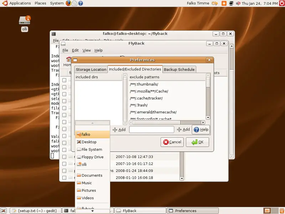Viewport: 285px width, 214px height.
Task: Click exclude patterns vertical scrollbar down arrow
Action: [208, 117]
